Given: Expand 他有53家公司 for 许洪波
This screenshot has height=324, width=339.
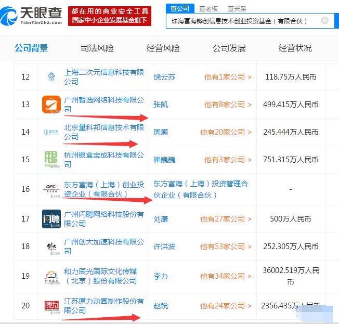Looking at the screenshot, I should (226, 247).
